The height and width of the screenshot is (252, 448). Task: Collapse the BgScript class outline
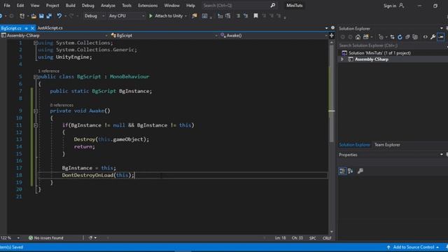point(36,77)
